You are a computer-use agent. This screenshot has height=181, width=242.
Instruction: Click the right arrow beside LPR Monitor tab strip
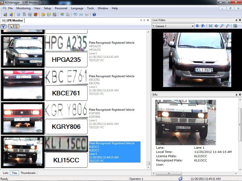click(144, 20)
